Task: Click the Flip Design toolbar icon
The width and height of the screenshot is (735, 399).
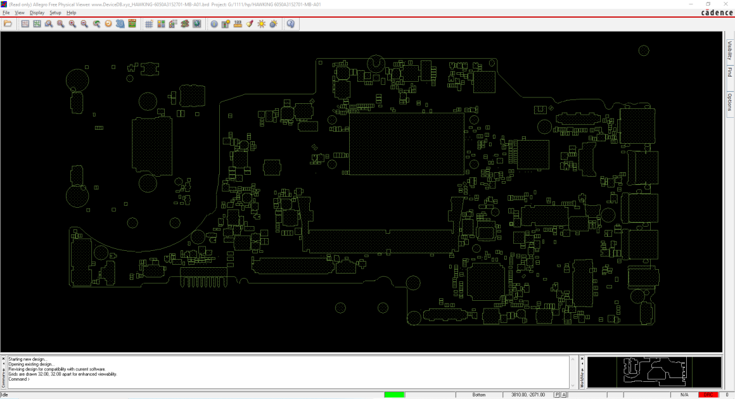Action: 132,24
